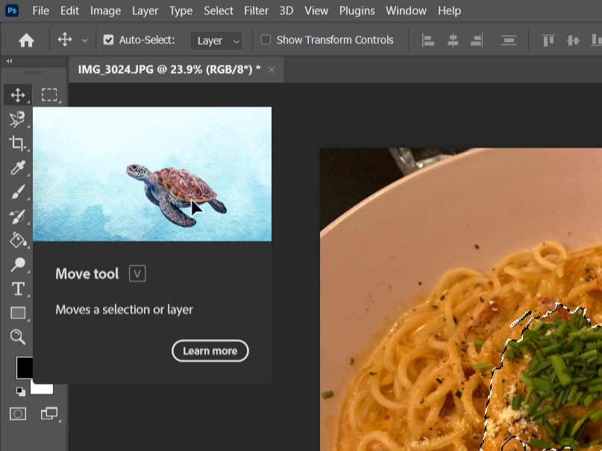602x451 pixels.
Task: Select the History Brush tool
Action: point(17,216)
